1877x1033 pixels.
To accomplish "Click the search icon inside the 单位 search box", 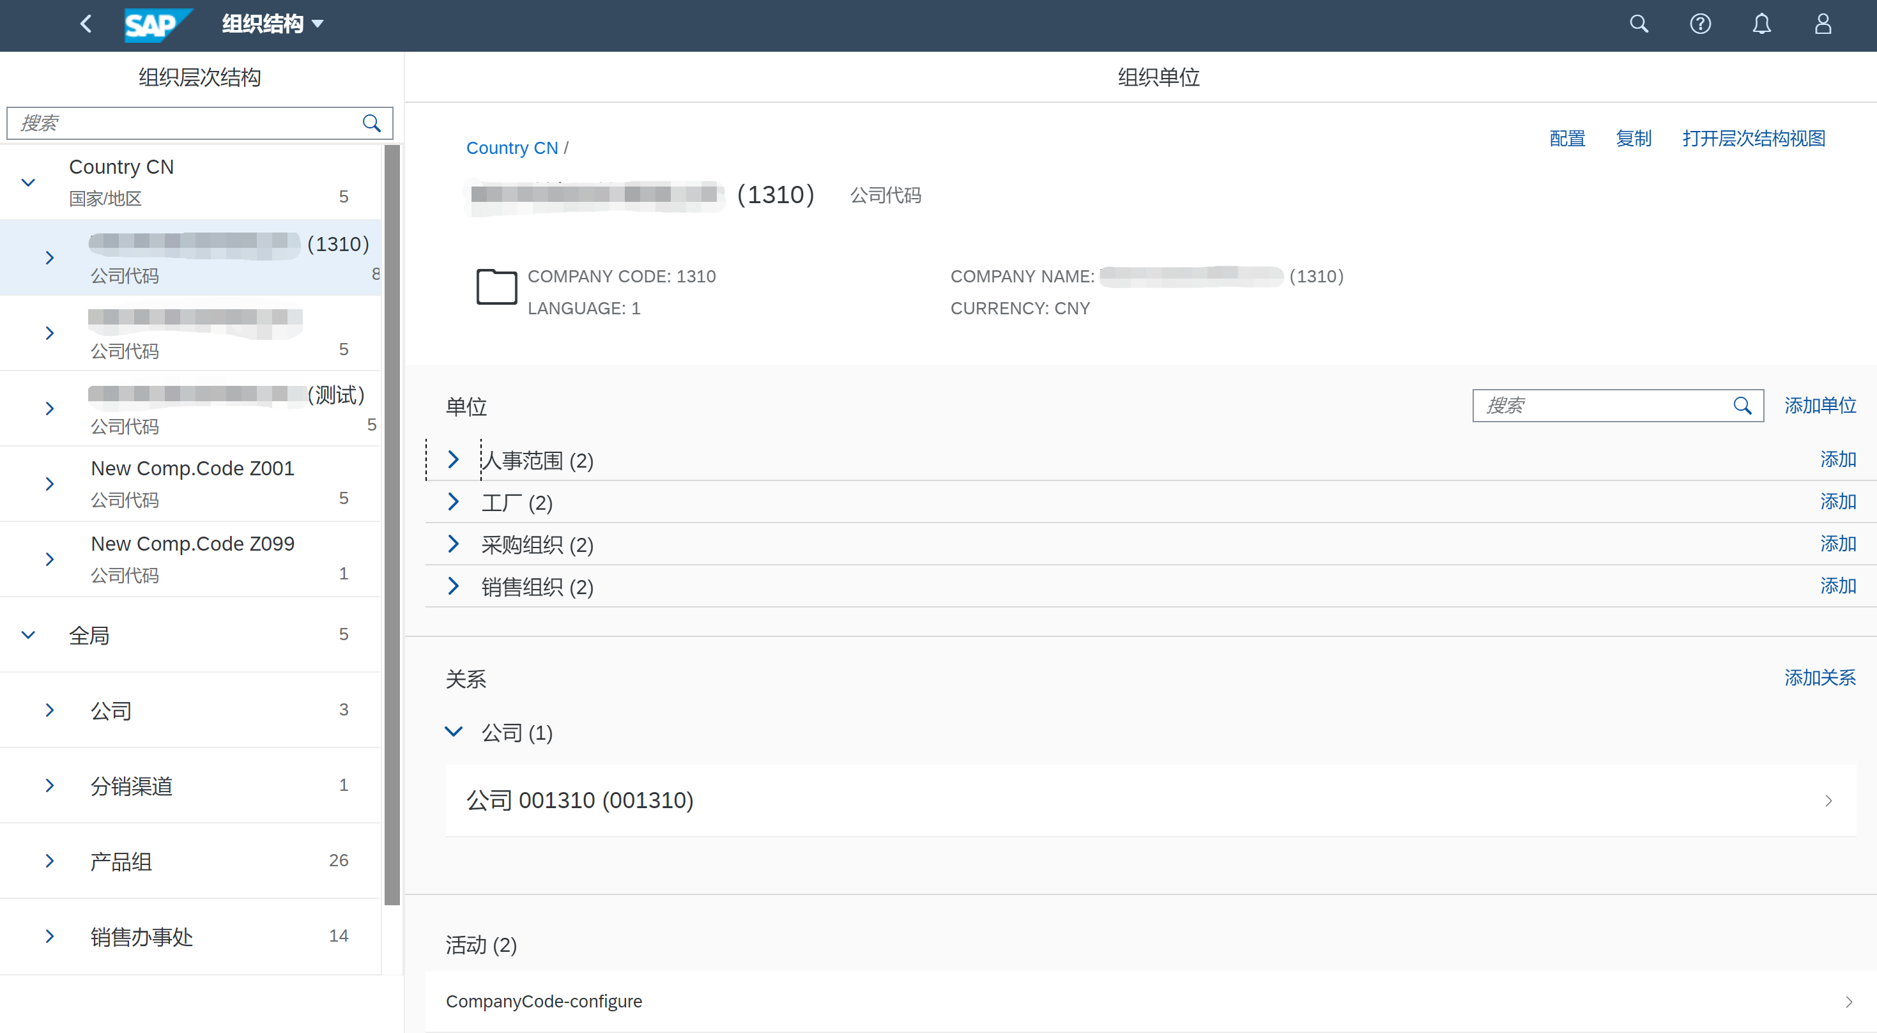I will (1743, 406).
